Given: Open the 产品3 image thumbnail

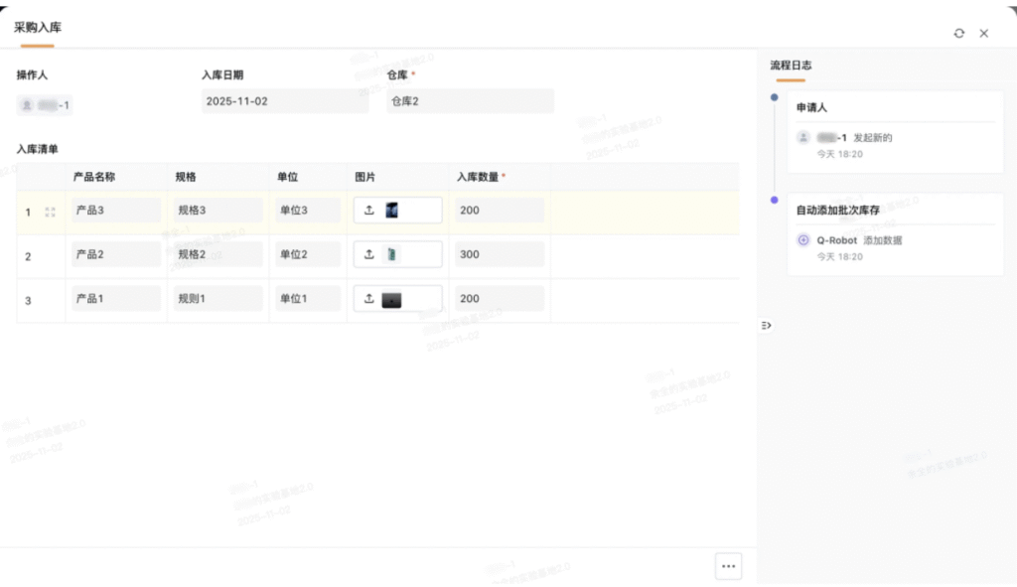Looking at the screenshot, I should tap(391, 211).
